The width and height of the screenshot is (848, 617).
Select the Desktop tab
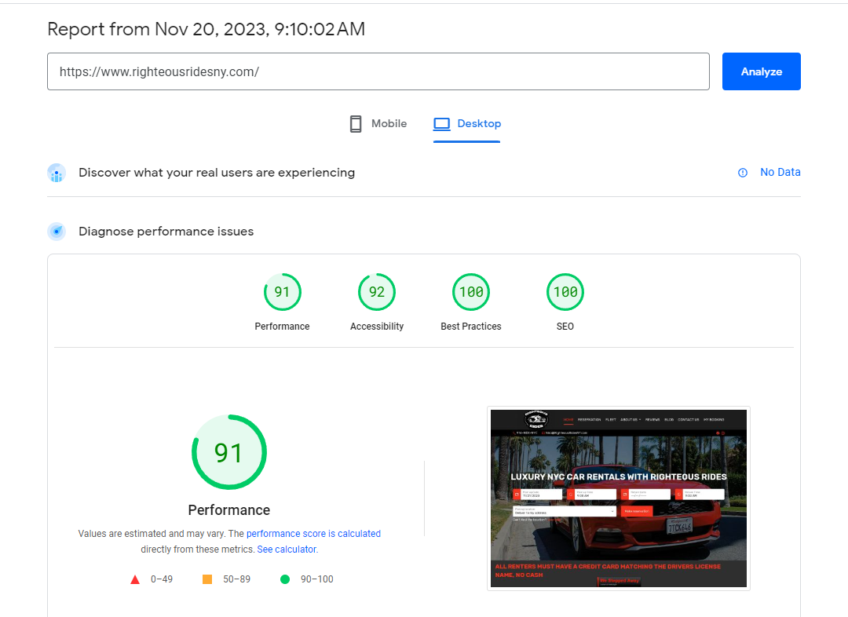[466, 124]
